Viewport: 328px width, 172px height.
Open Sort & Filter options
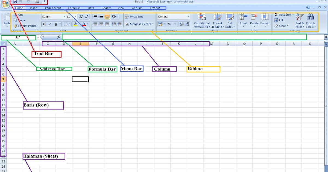point(299,20)
